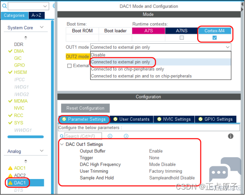Choose Connected to on chip-peripherals only
This screenshot has width=245, height=195.
(x=161, y=69)
